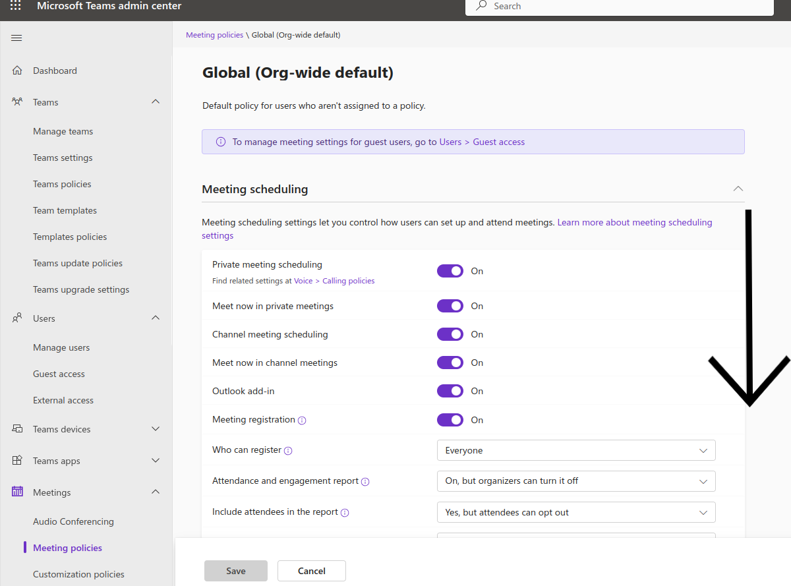The width and height of the screenshot is (791, 586).
Task: Click the search magnifier icon
Action: point(482,5)
